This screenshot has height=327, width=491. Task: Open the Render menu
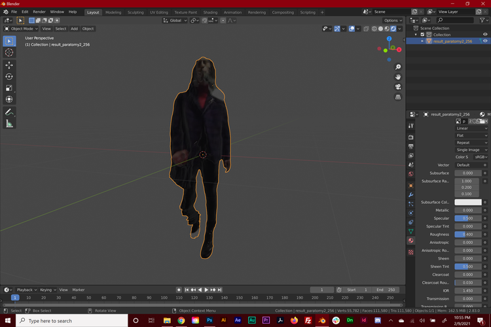(x=39, y=12)
